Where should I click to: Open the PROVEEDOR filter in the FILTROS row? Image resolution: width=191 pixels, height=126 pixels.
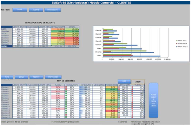pos(52,10)
